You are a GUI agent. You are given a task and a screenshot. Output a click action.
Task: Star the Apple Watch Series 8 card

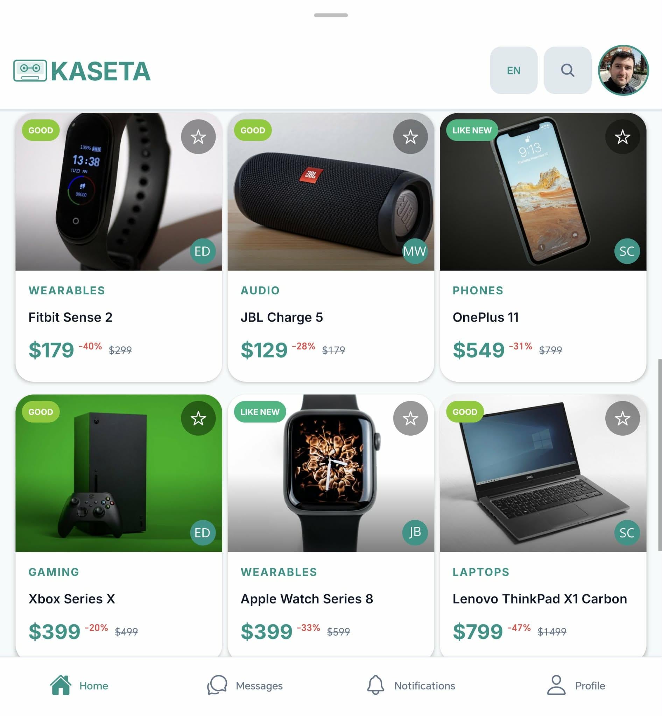(410, 418)
